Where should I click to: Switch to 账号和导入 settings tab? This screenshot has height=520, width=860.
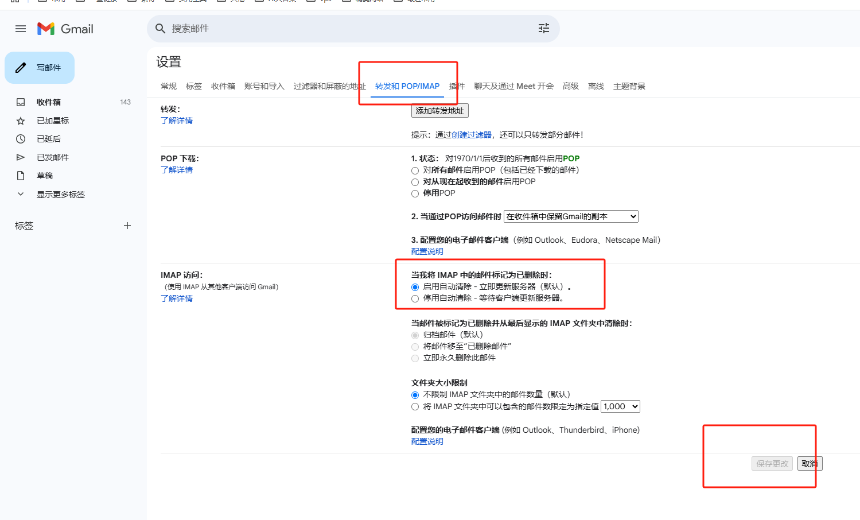264,86
